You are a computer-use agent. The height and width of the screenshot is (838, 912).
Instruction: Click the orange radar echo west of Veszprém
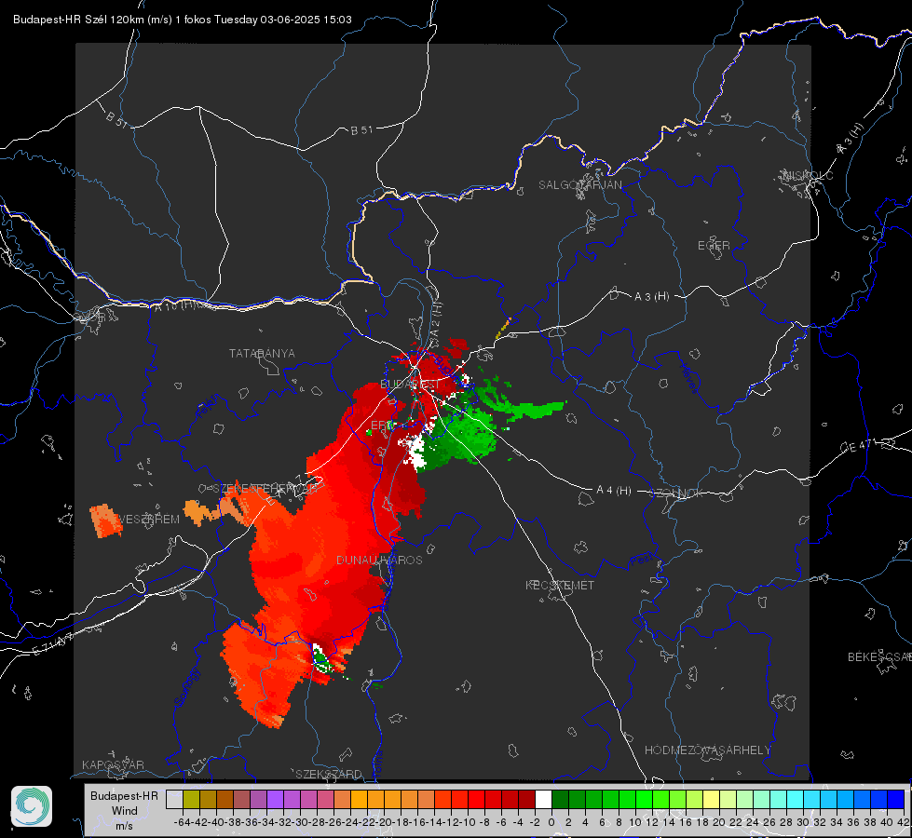(x=106, y=521)
